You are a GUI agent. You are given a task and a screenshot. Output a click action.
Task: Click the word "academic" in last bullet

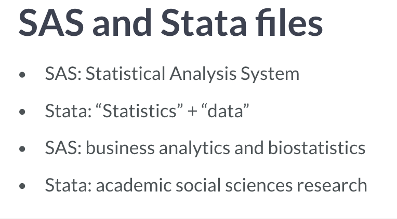point(134,185)
